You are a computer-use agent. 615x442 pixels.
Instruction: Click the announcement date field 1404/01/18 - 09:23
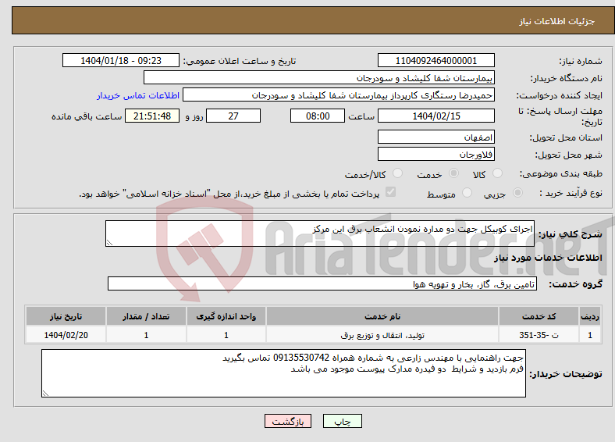tap(121, 60)
